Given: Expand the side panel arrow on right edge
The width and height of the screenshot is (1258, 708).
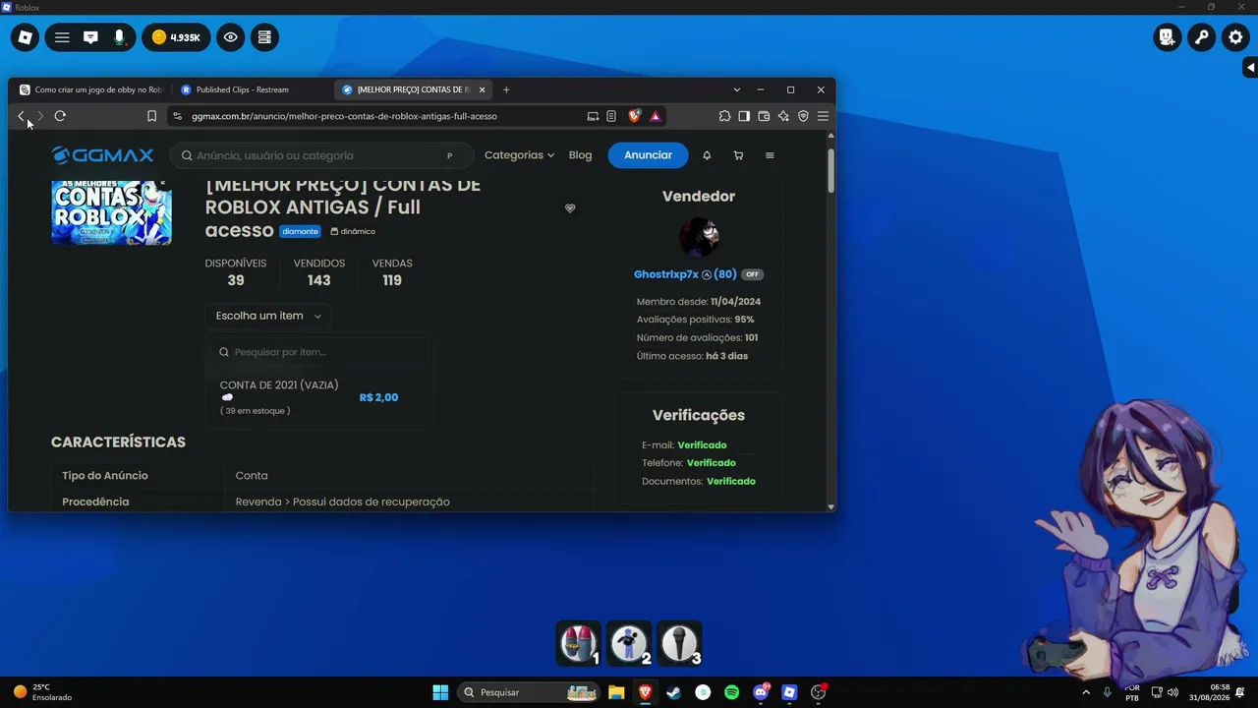Looking at the screenshot, I should (x=1250, y=67).
